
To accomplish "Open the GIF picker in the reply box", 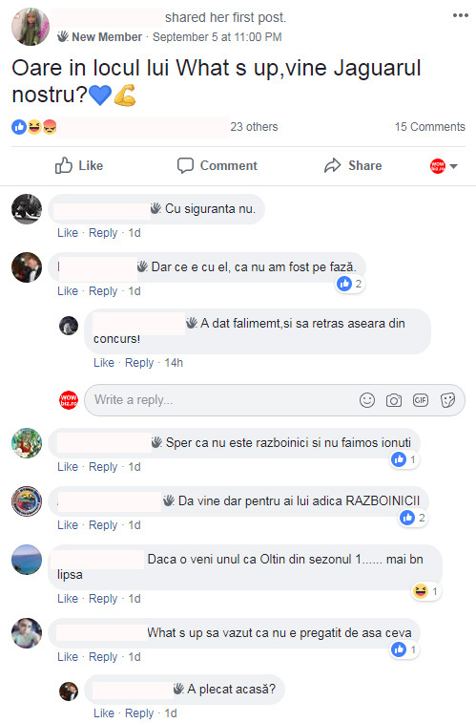I will [421, 400].
